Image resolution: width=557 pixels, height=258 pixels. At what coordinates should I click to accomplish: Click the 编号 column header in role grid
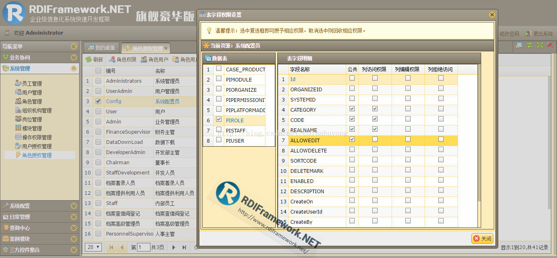pos(128,71)
